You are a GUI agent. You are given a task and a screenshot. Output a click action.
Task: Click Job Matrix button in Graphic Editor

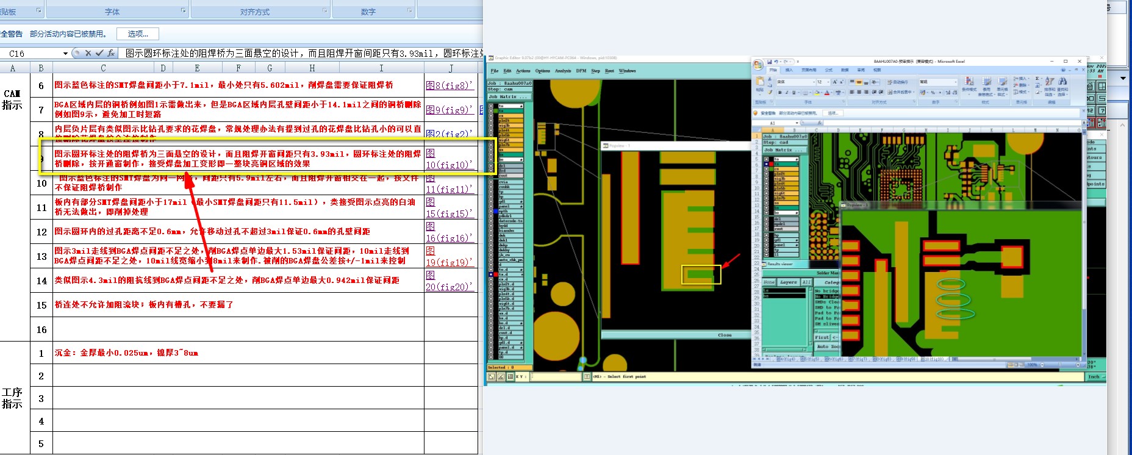[508, 96]
